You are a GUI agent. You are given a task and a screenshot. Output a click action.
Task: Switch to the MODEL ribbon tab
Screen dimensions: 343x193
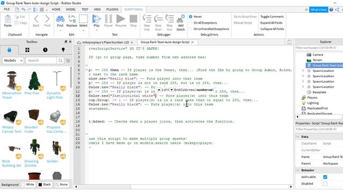(x=71, y=10)
